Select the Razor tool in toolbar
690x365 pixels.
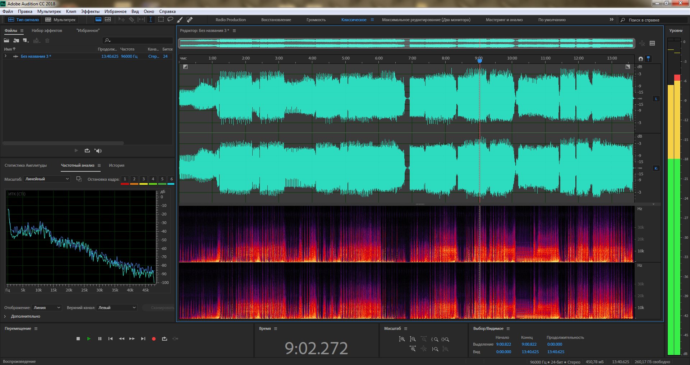[132, 20]
